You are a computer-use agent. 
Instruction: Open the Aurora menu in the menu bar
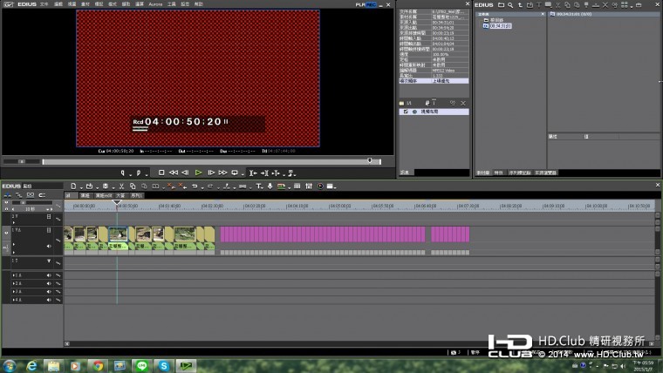155,4
